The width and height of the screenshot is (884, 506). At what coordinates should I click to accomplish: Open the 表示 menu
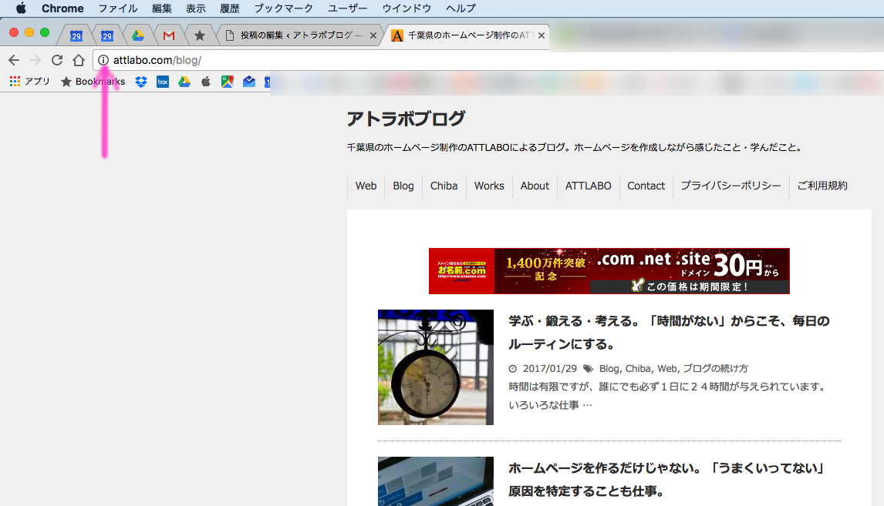(x=196, y=8)
